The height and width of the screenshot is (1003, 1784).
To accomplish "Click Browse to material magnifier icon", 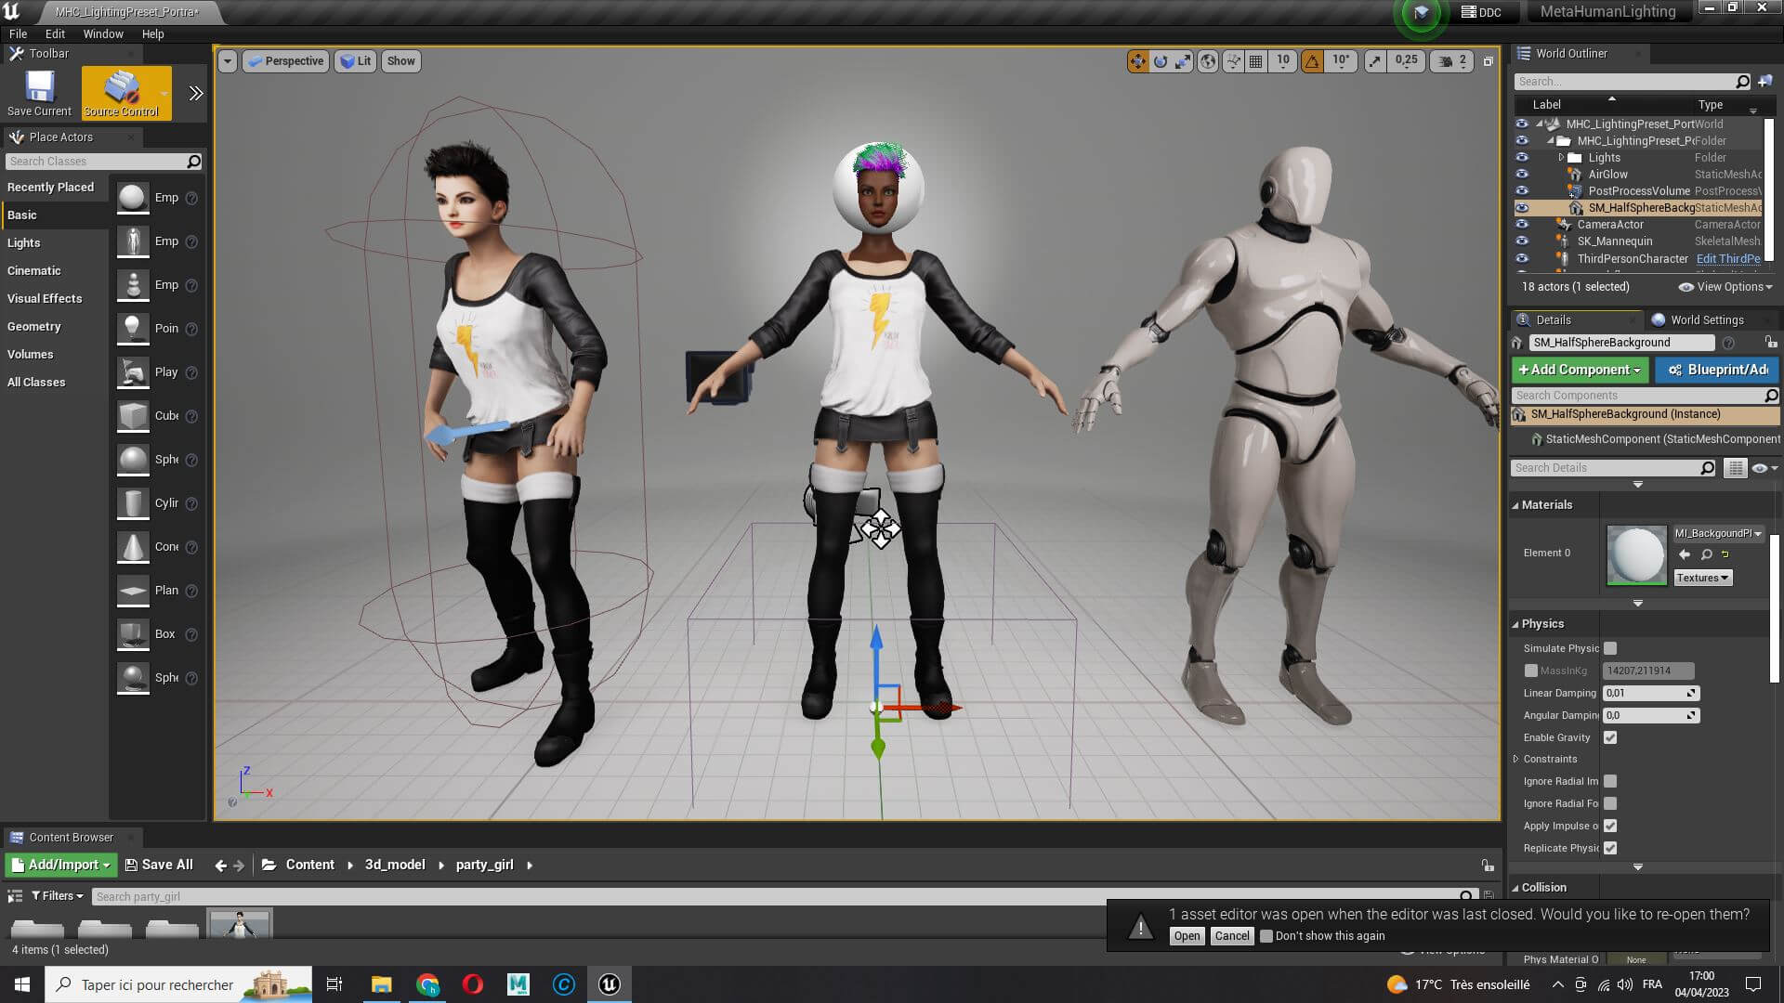I will coord(1707,554).
